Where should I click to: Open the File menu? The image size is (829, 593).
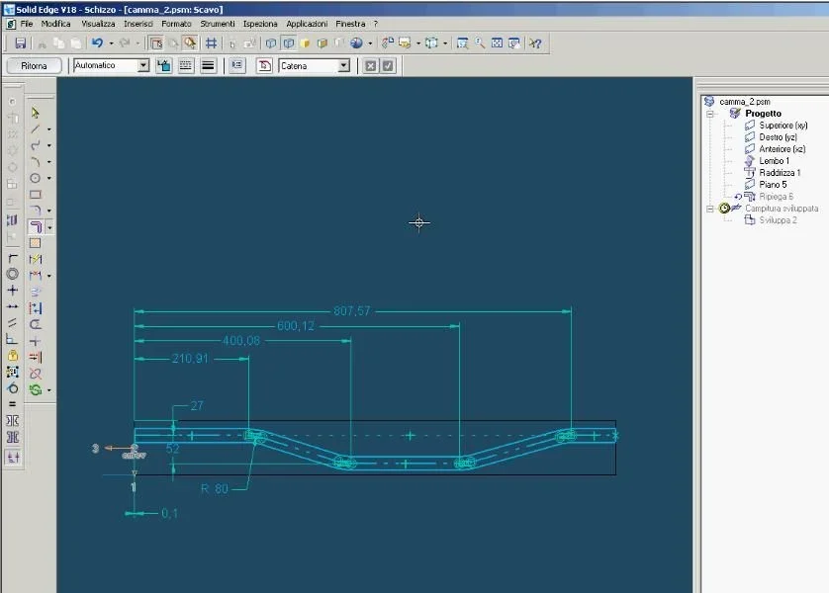click(x=27, y=24)
